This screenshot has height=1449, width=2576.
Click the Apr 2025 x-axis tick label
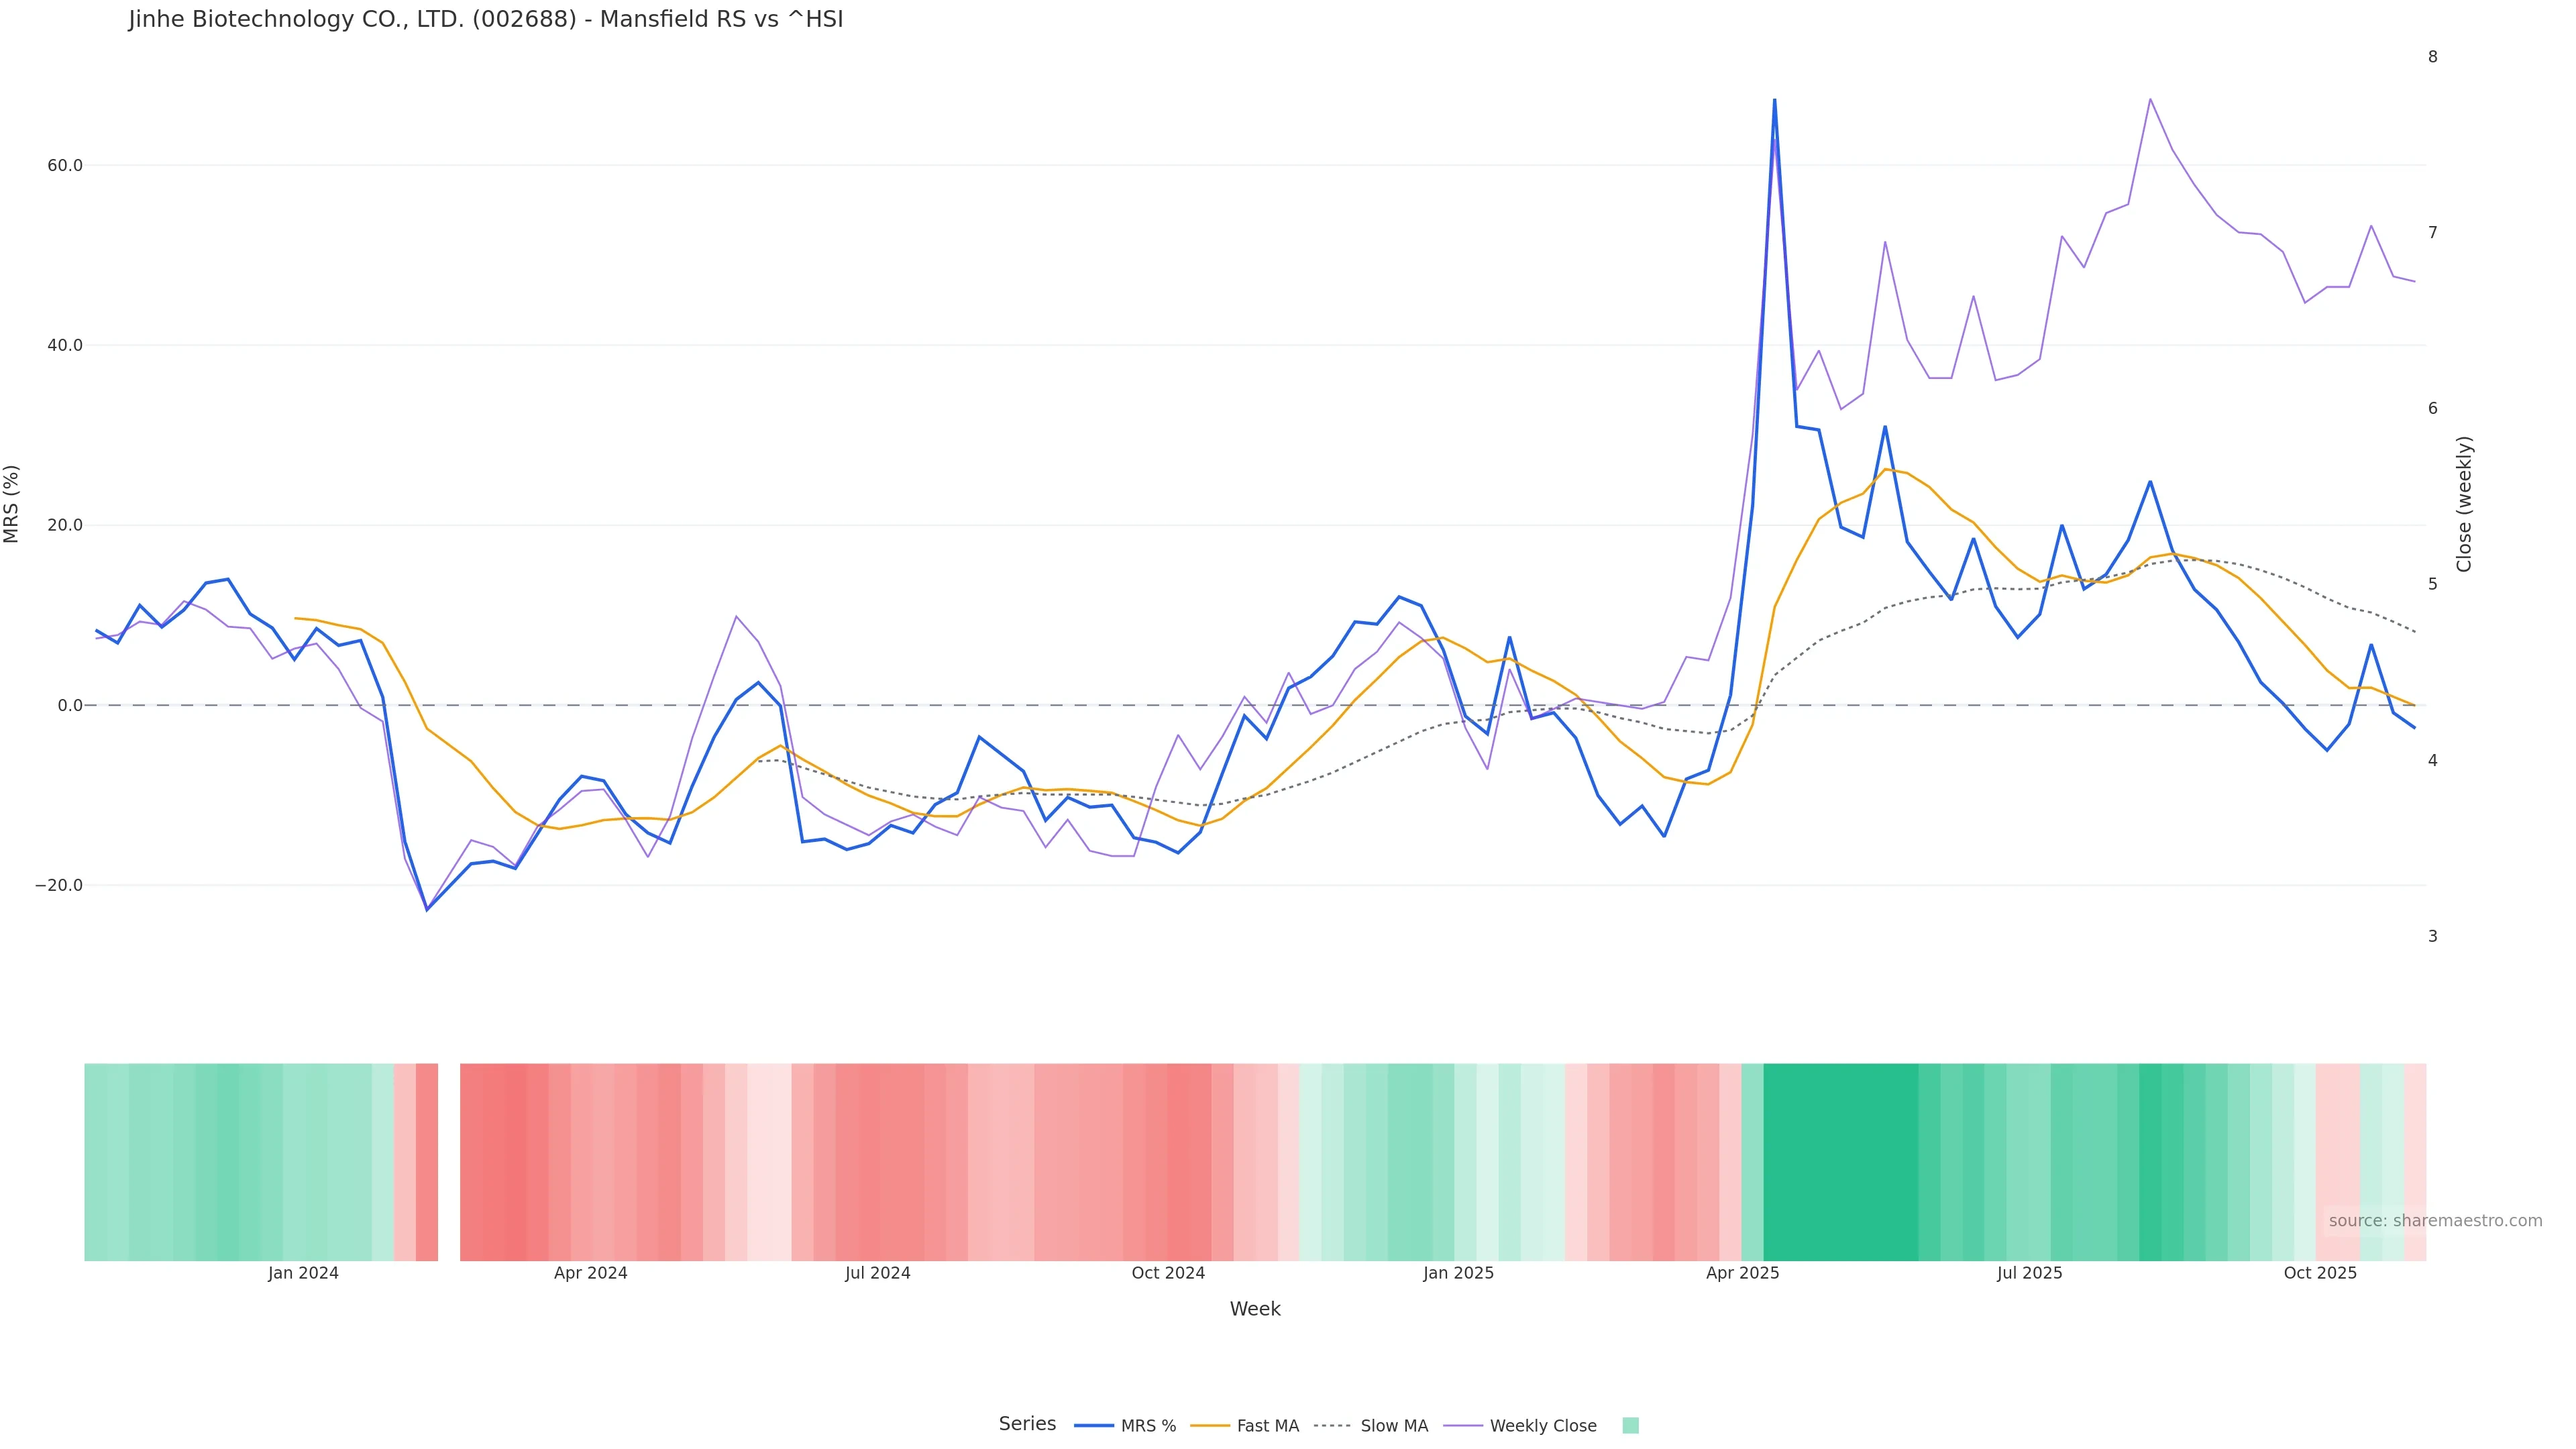pyautogui.click(x=1742, y=1273)
